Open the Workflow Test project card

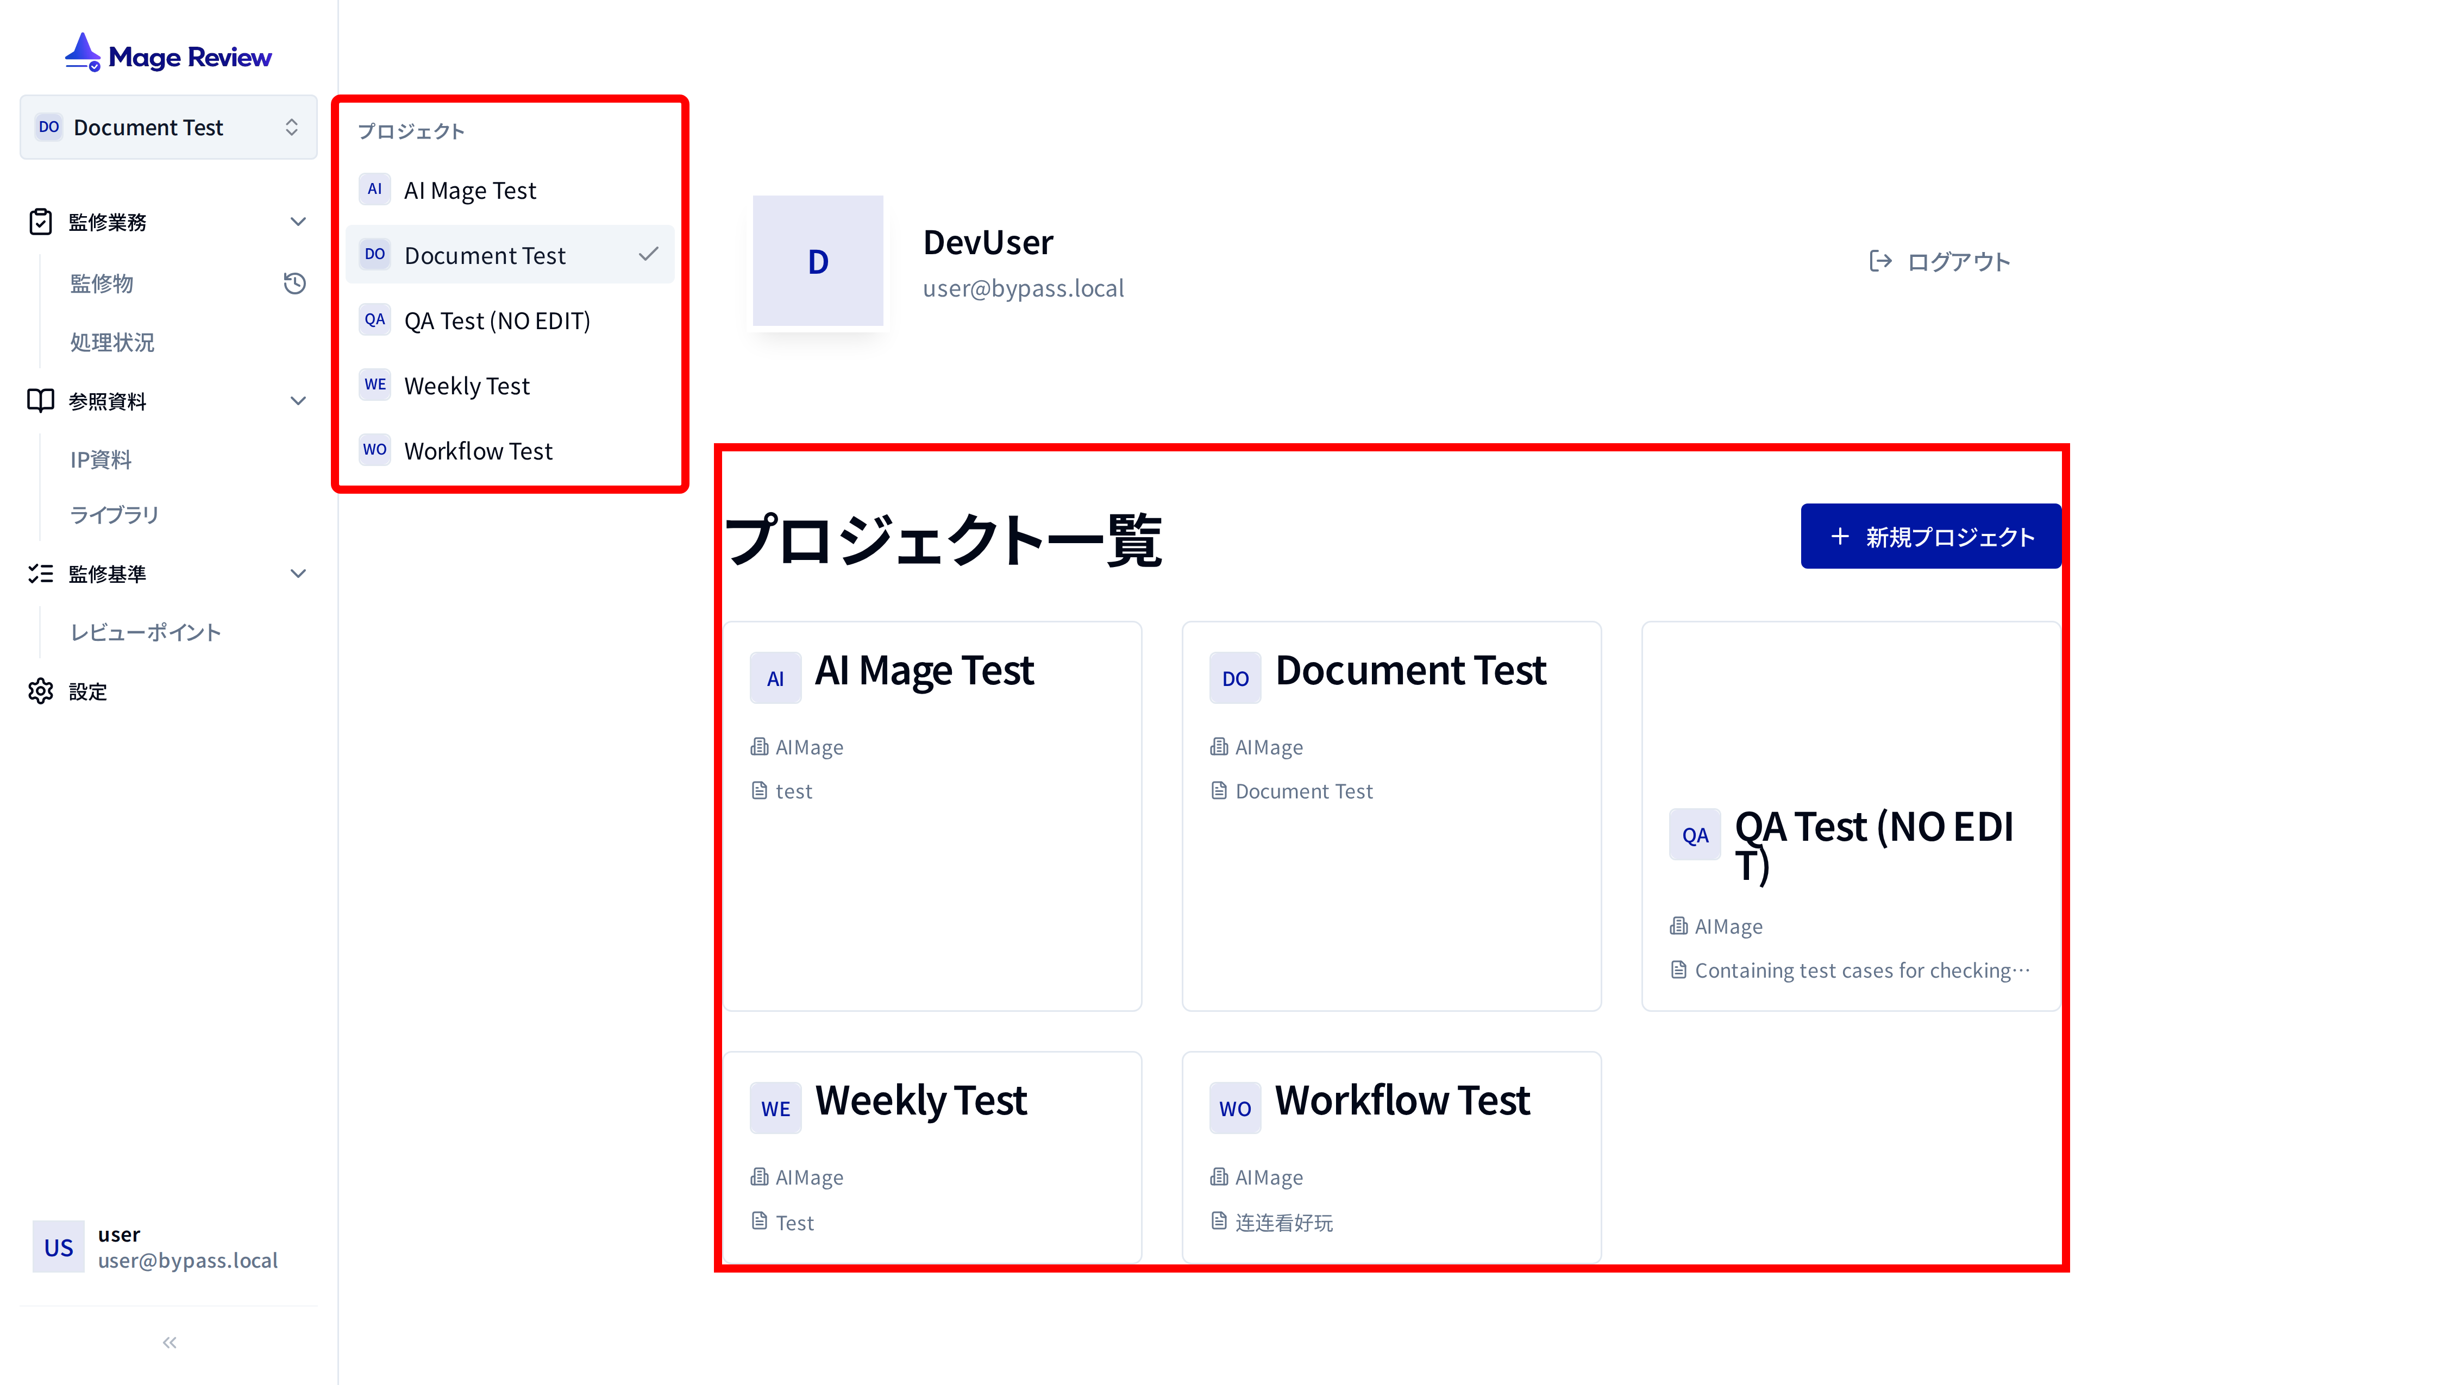click(1391, 1157)
